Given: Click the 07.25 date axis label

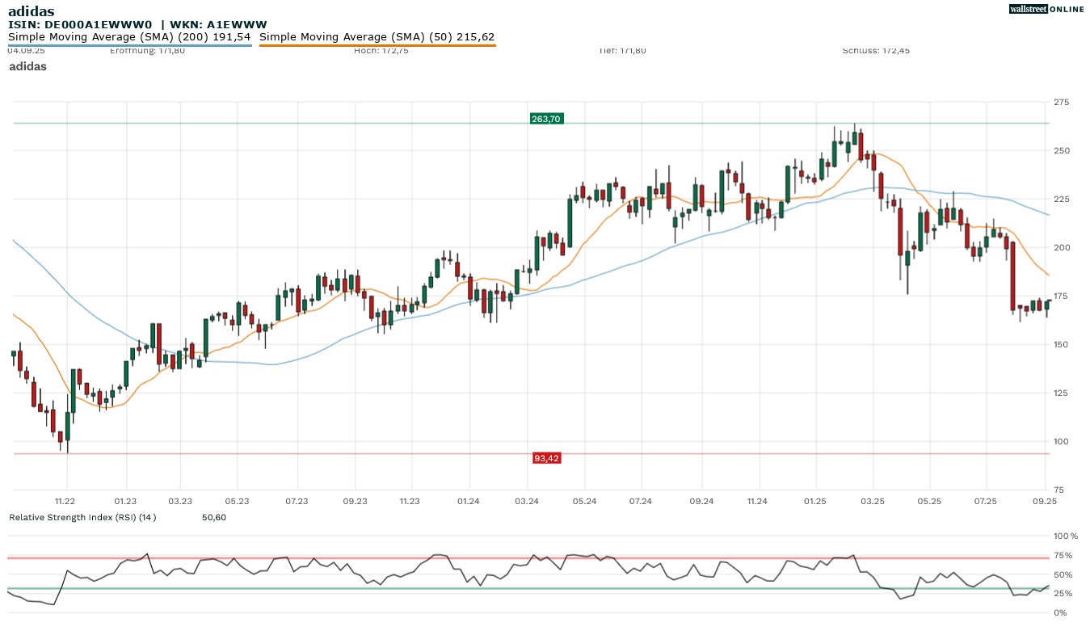Looking at the screenshot, I should tap(986, 502).
